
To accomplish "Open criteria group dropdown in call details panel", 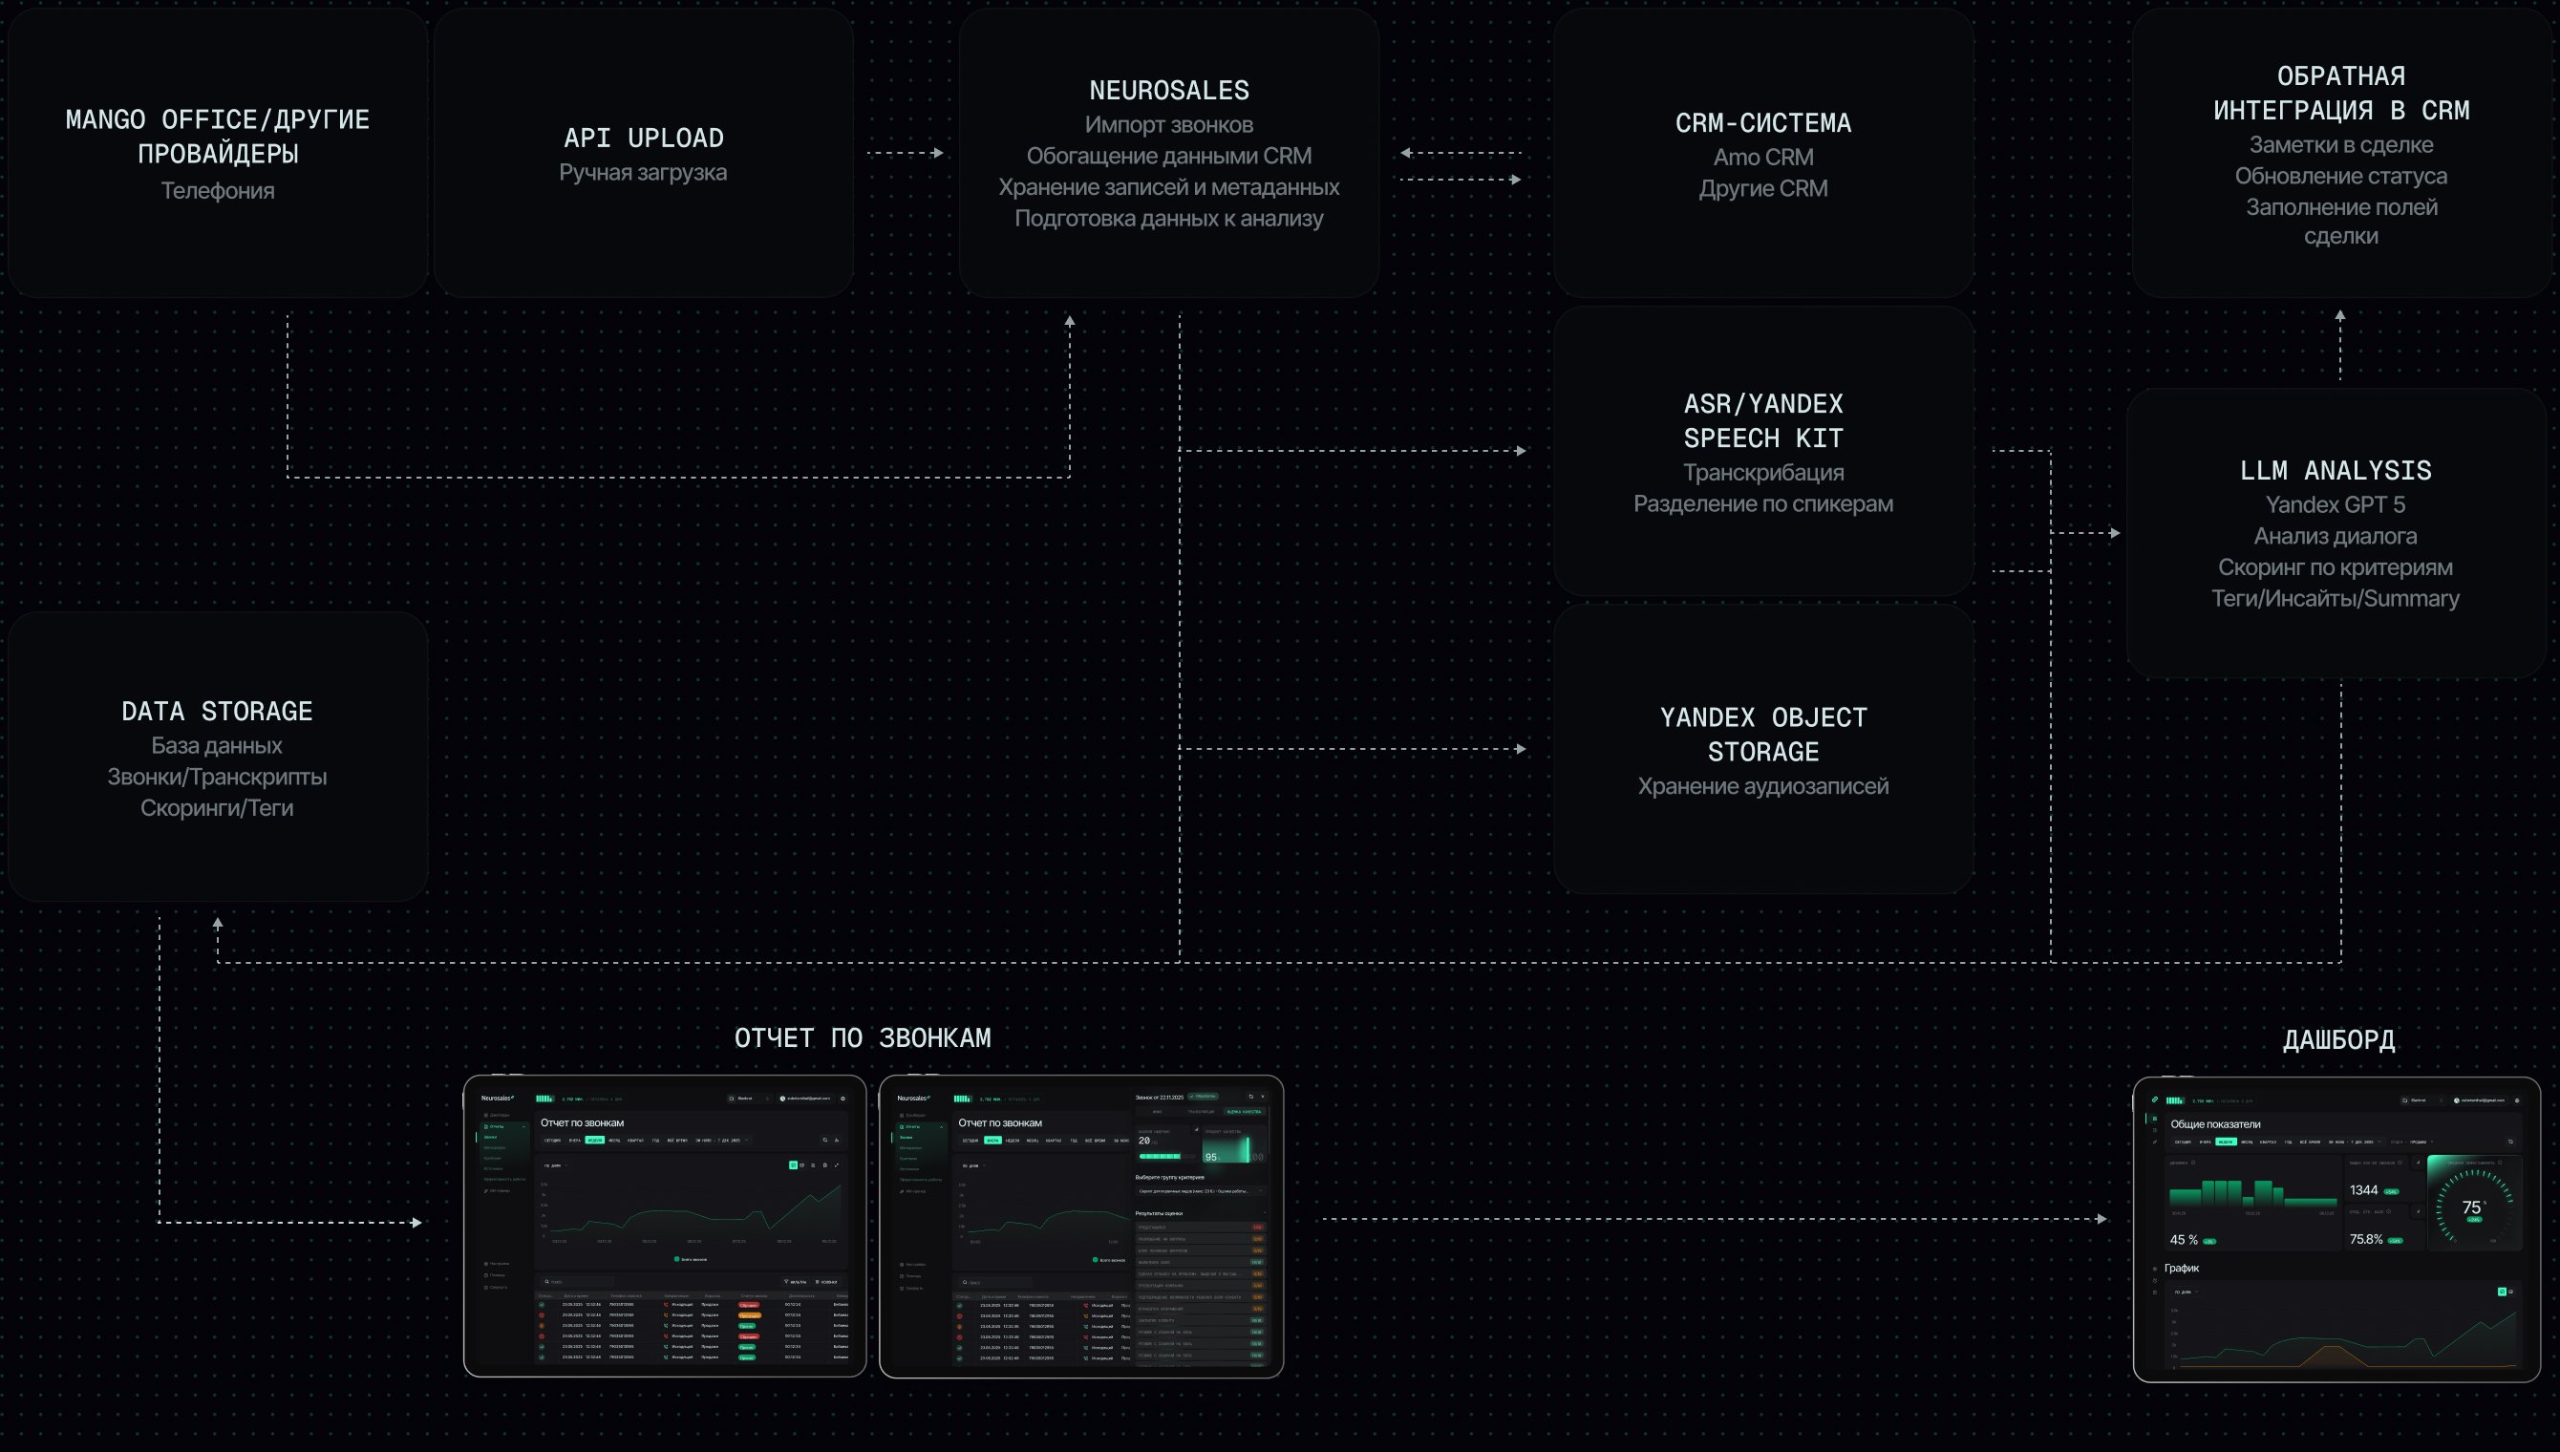I will pos(1202,1192).
